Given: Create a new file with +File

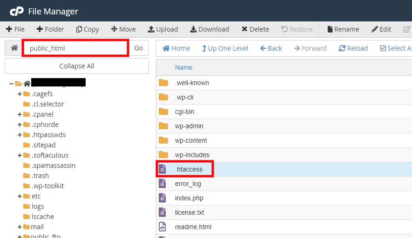Looking at the screenshot, I should click(15, 29).
